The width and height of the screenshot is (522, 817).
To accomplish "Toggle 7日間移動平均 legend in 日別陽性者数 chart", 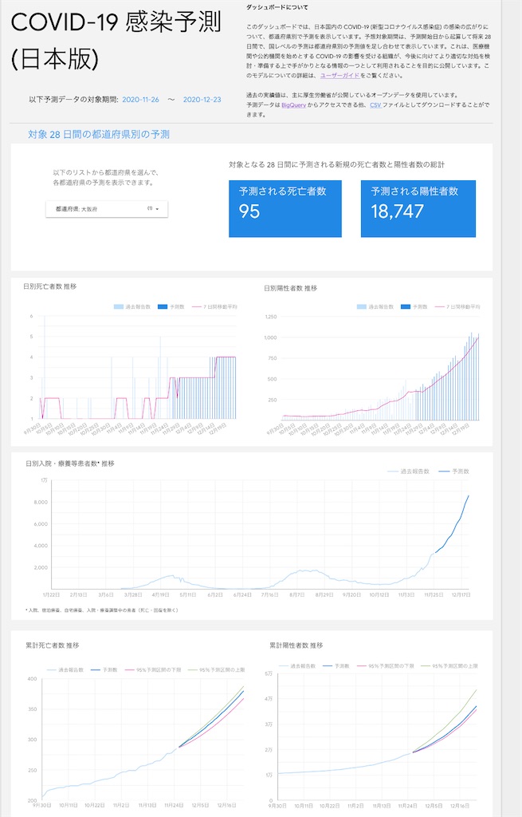I will point(457,307).
